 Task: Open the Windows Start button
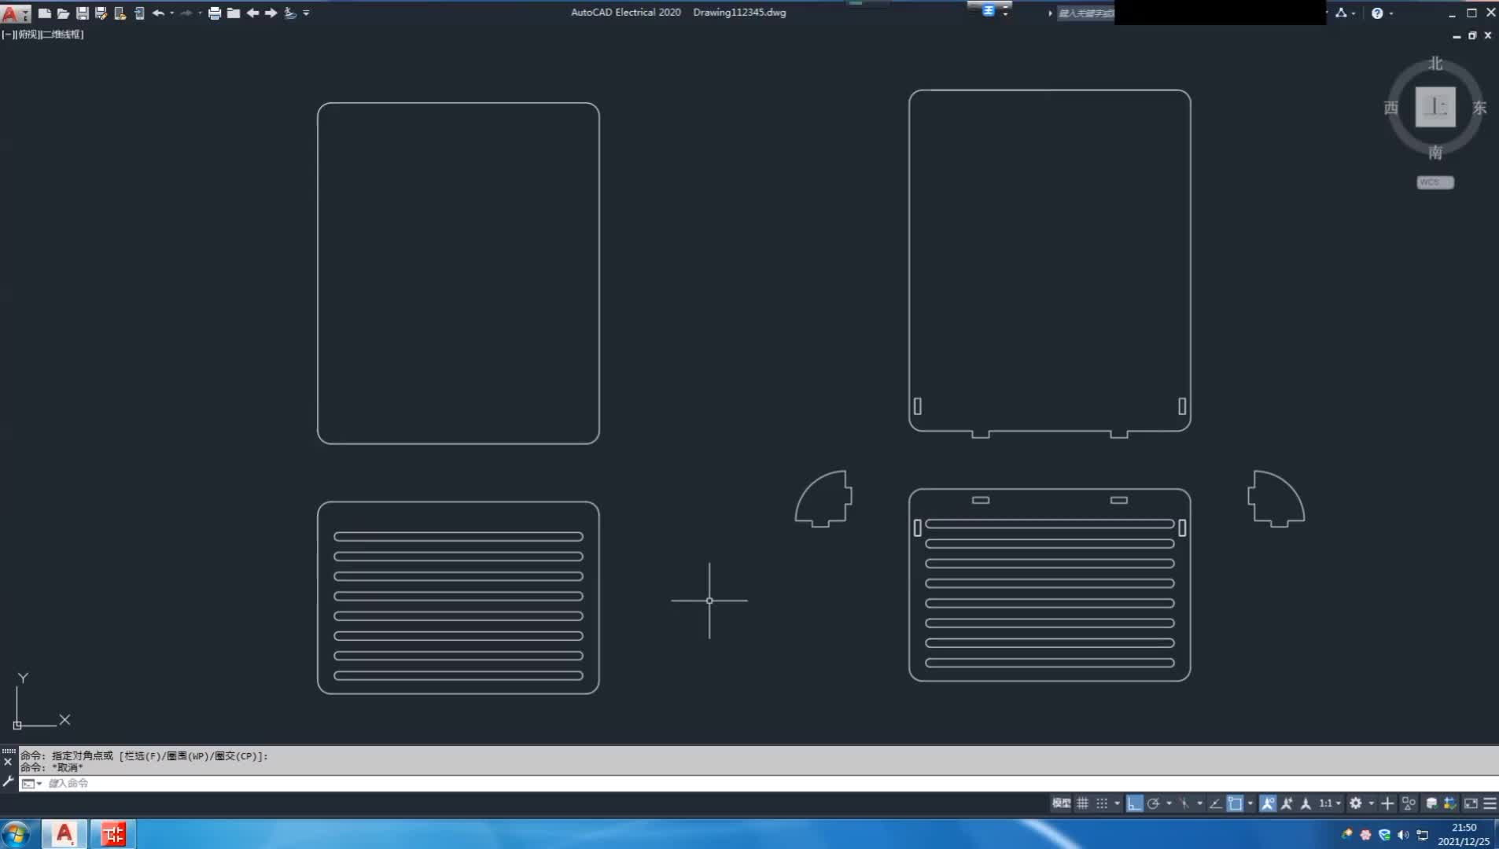pyautogui.click(x=16, y=833)
